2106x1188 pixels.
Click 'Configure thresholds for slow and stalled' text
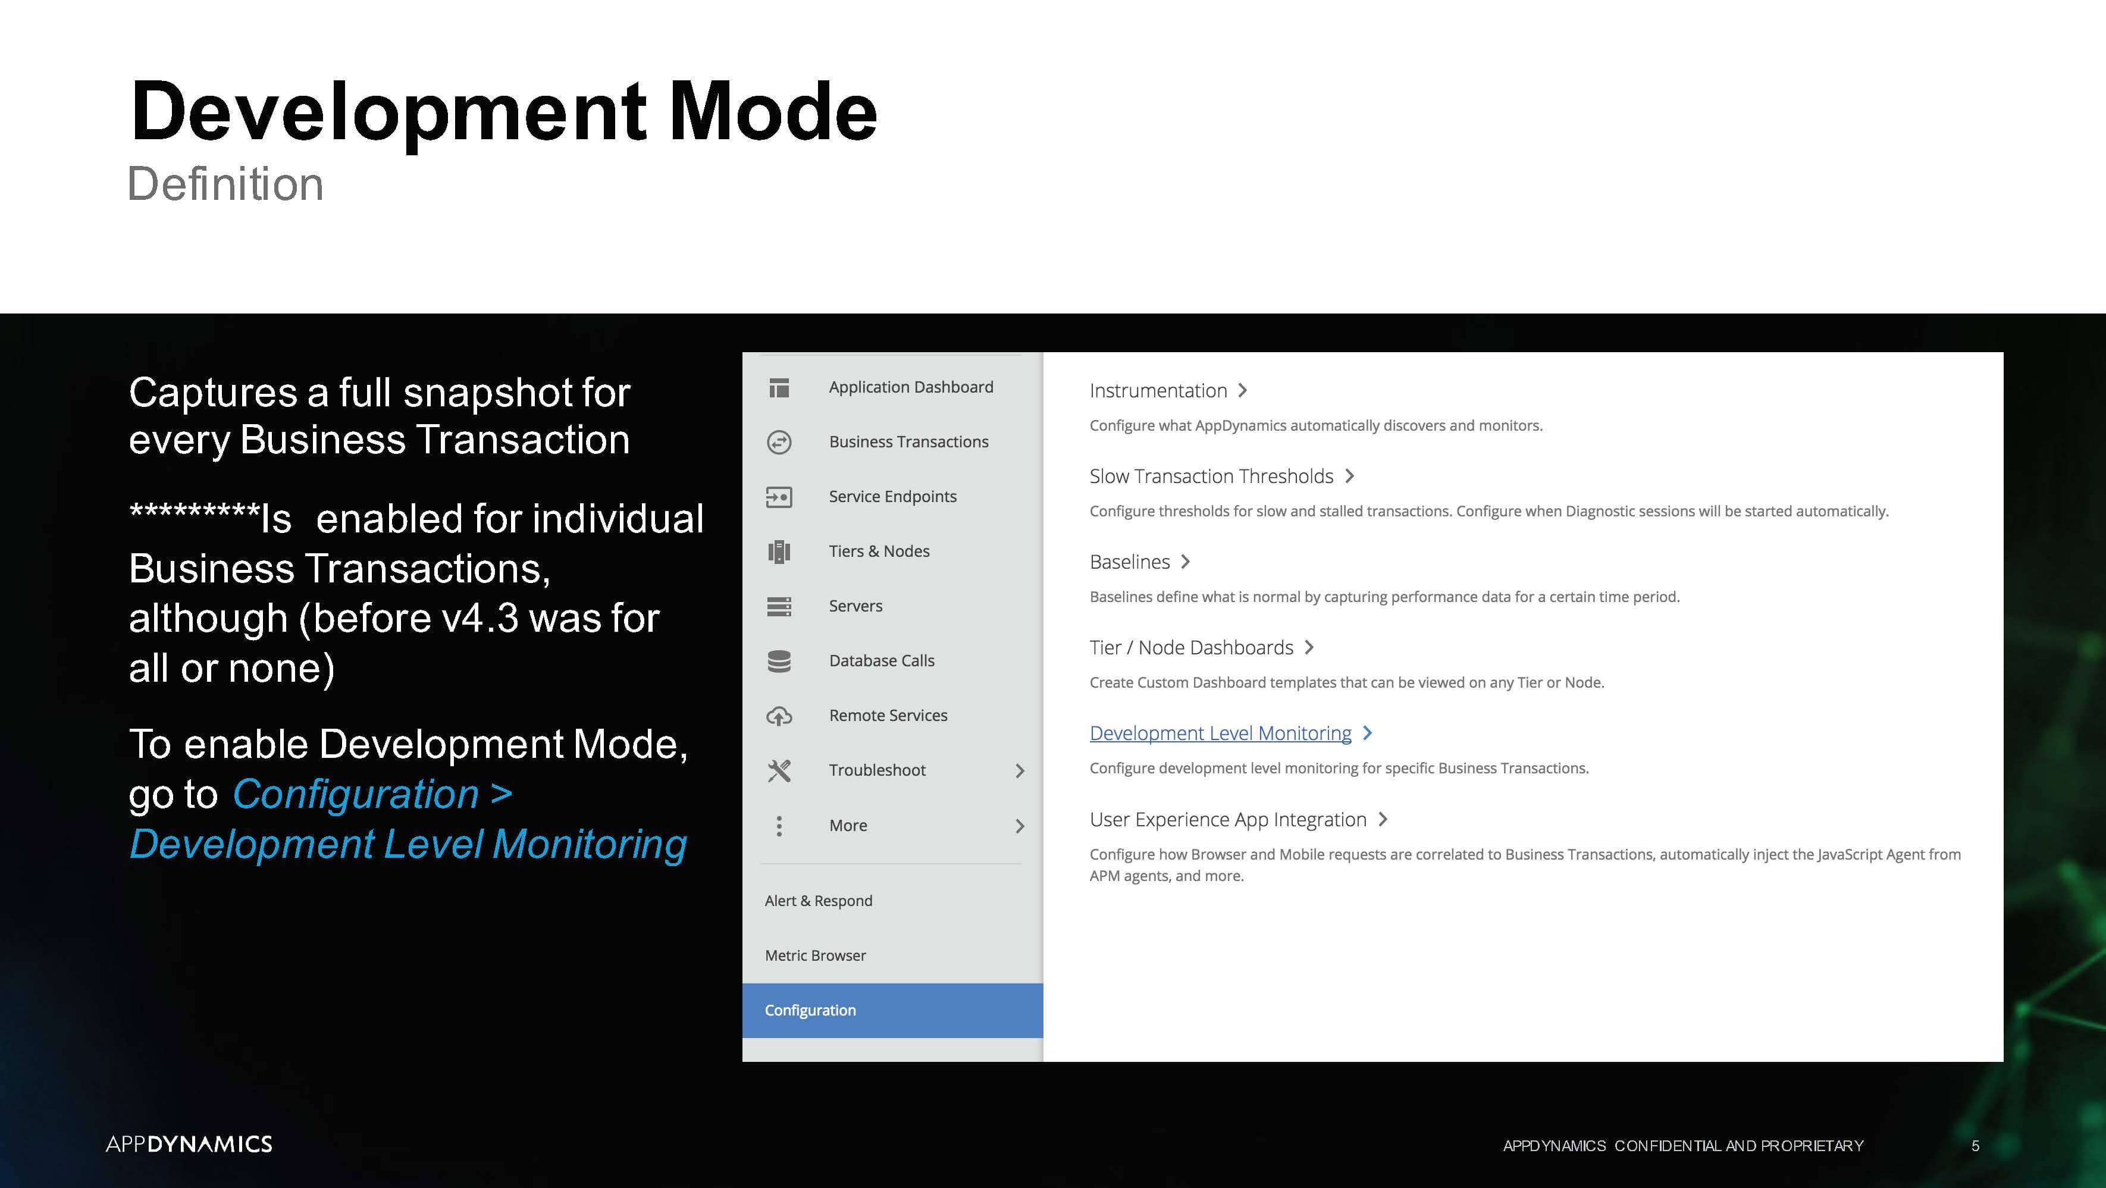click(1488, 511)
